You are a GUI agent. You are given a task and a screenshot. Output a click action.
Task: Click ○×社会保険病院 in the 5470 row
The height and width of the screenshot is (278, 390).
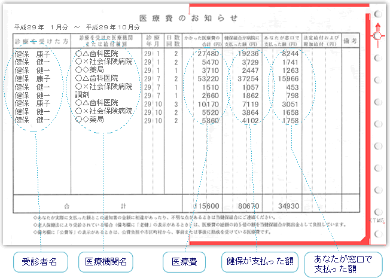coord(103,62)
